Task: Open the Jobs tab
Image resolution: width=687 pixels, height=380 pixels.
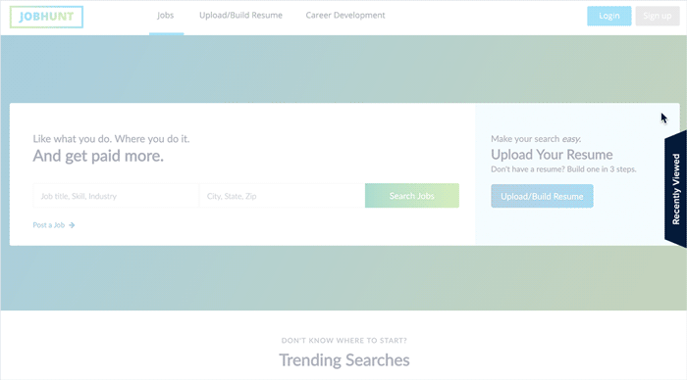Action: (166, 16)
